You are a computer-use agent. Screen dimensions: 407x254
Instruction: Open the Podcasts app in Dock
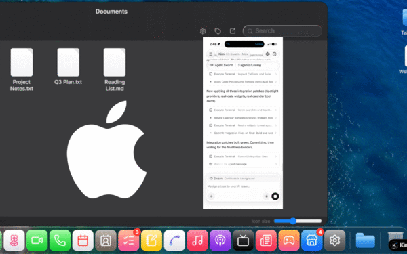(220, 240)
